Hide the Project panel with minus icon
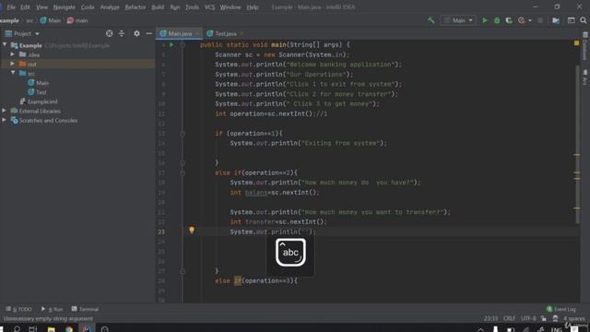 149,33
